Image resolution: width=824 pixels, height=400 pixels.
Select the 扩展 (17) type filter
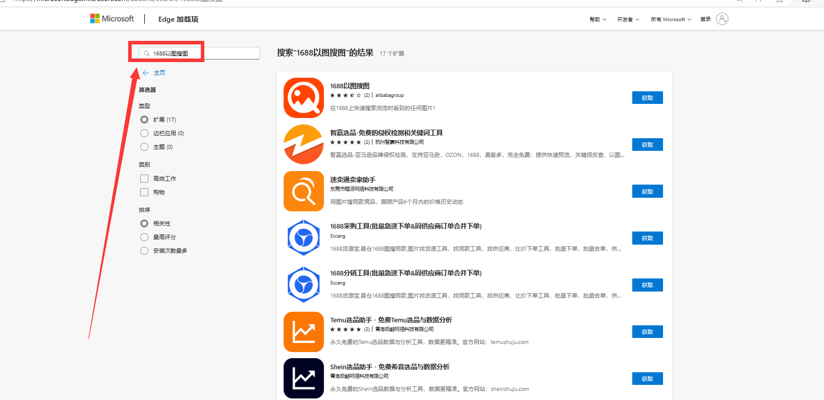pyautogui.click(x=144, y=120)
